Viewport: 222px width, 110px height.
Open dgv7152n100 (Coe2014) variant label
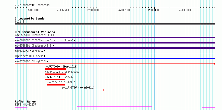coord(31,56)
